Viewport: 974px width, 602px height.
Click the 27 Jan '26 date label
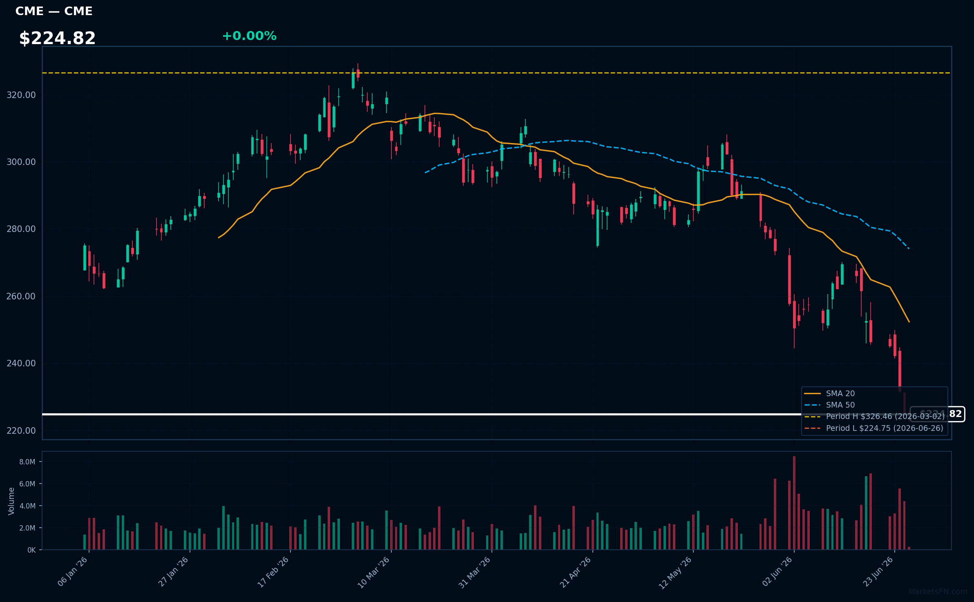pyautogui.click(x=173, y=571)
